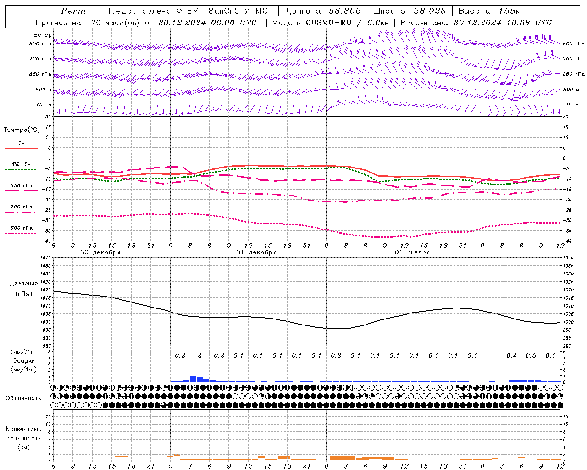Click the forecast start time "30.12.2024 06:00 UTC"

pos(208,22)
